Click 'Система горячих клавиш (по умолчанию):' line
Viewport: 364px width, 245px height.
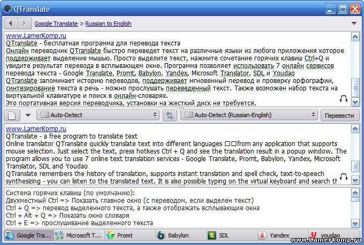[x=70, y=193]
